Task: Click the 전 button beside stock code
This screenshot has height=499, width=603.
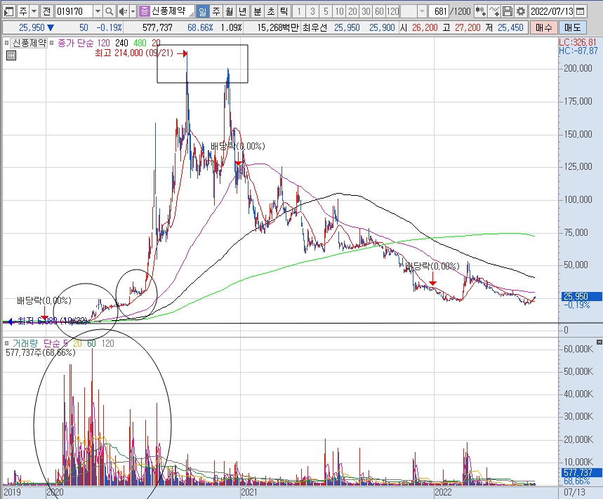Action: coord(46,11)
